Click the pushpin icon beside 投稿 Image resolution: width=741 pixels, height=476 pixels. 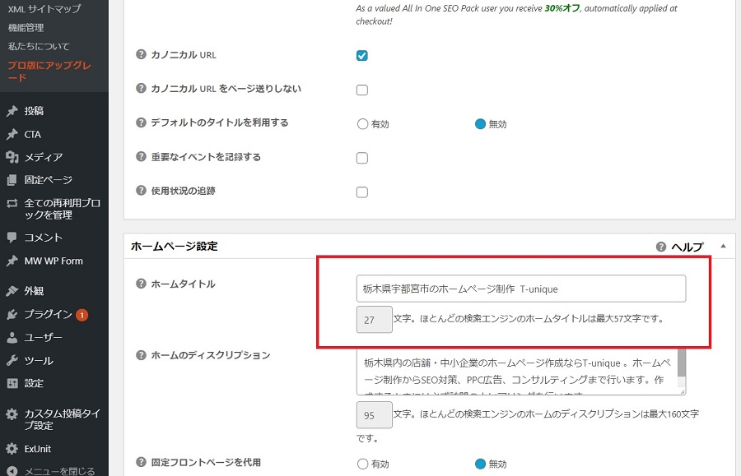[x=12, y=111]
